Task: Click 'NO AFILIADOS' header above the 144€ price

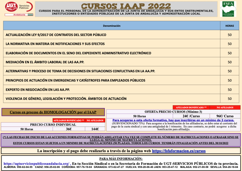Action: 95,120
